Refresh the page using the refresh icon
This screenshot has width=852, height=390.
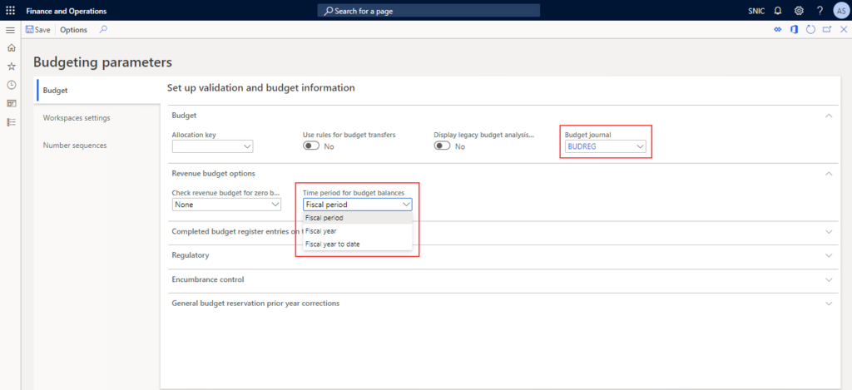[x=810, y=30]
